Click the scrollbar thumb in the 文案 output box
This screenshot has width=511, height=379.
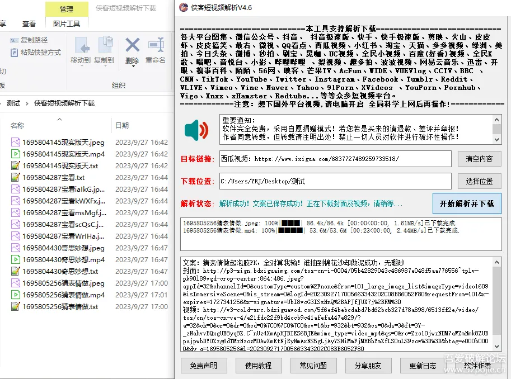click(x=496, y=300)
